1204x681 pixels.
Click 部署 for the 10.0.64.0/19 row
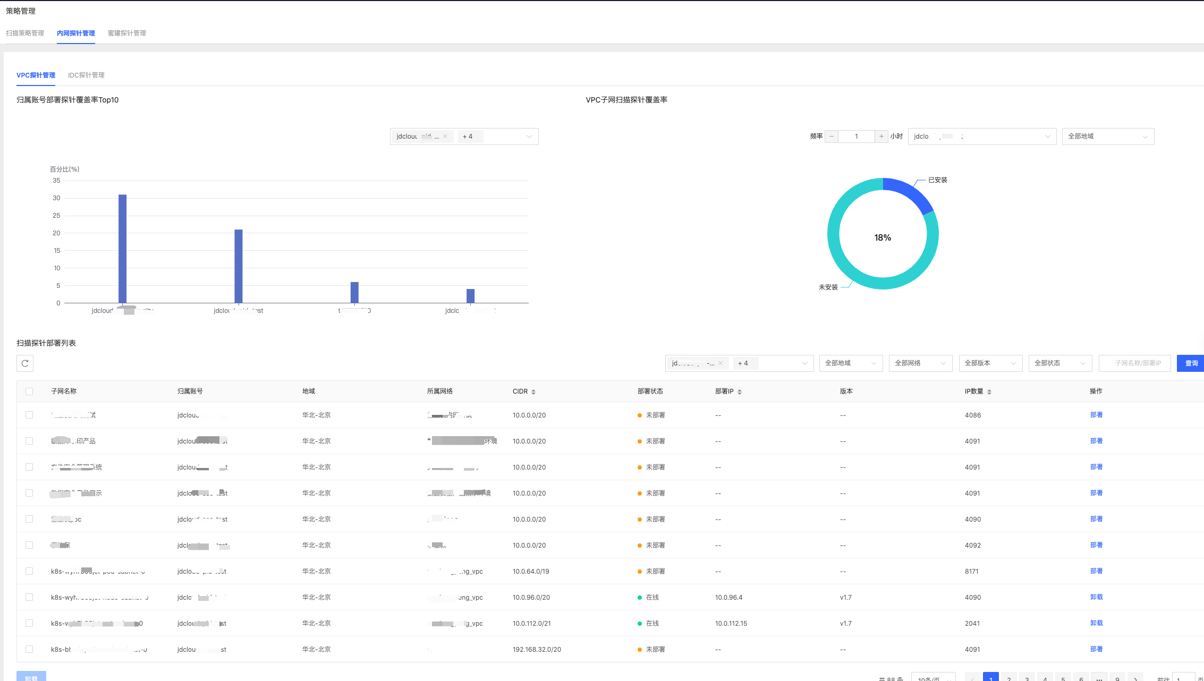(1096, 571)
